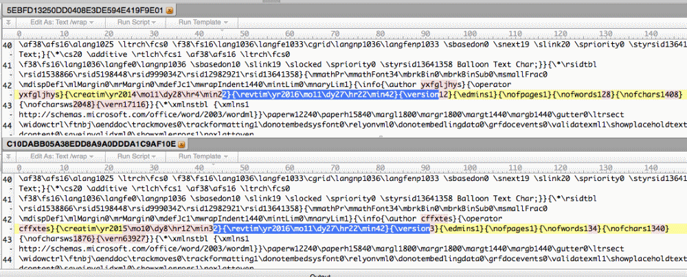
Task: Click the {\vern63927} text
Action: [x=122, y=239]
